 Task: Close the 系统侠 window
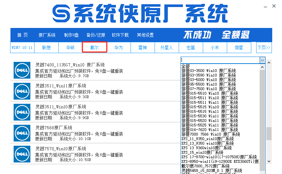point(274,6)
